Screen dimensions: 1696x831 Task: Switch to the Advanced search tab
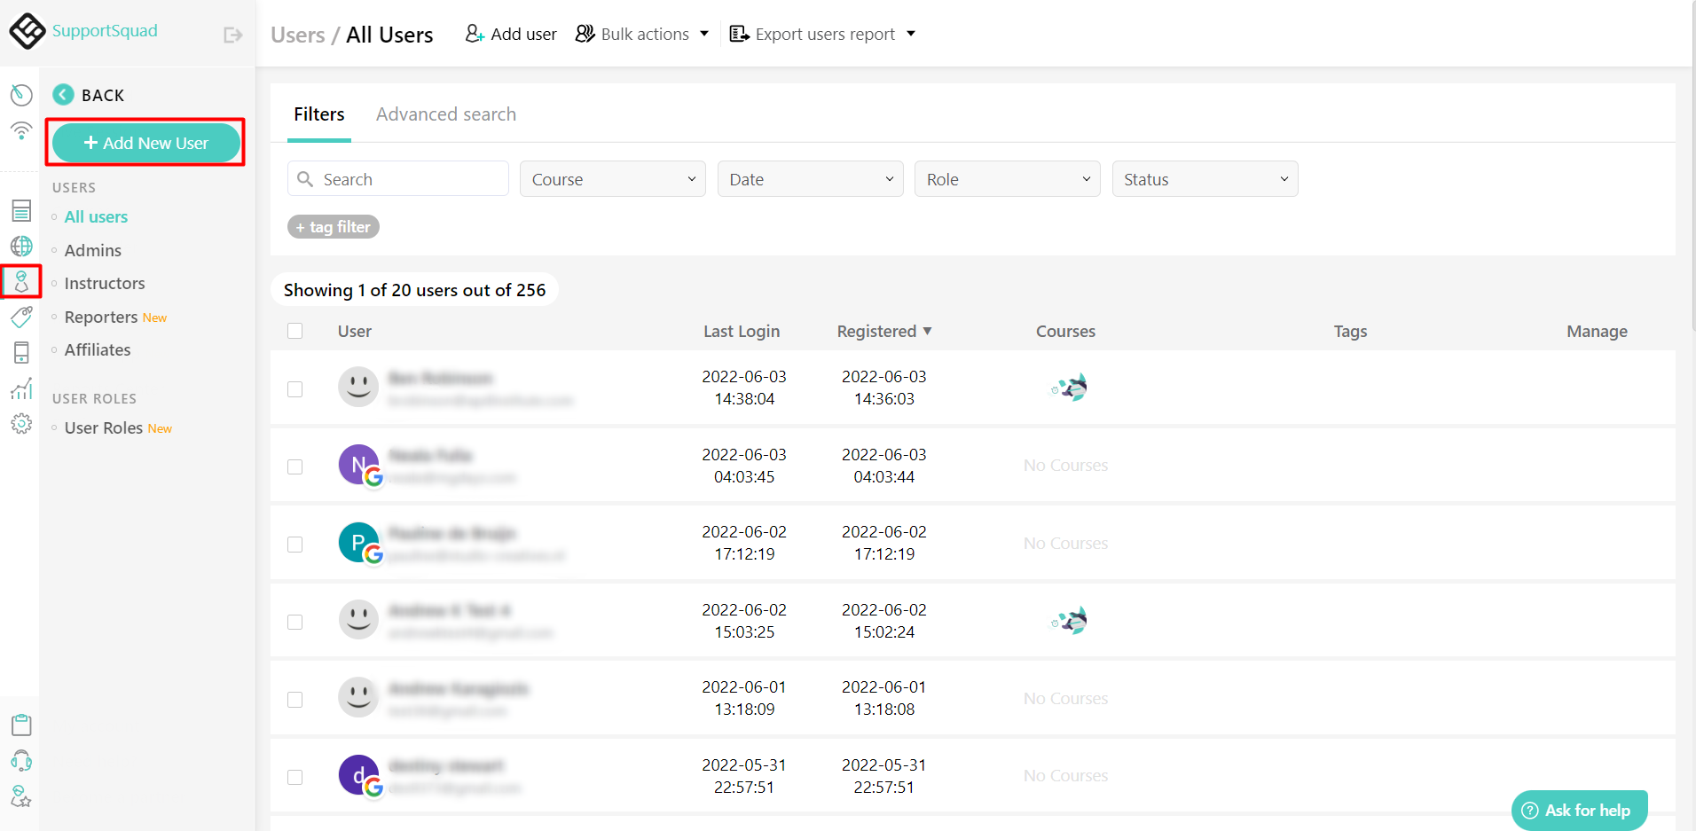coord(445,114)
